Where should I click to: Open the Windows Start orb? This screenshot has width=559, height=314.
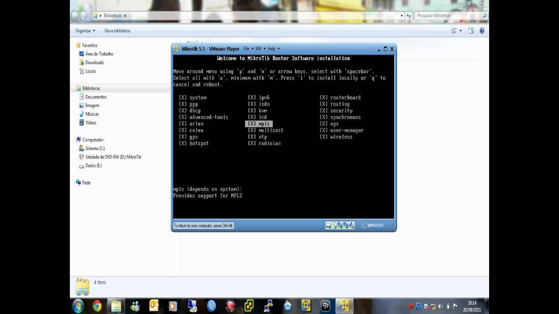click(79, 306)
